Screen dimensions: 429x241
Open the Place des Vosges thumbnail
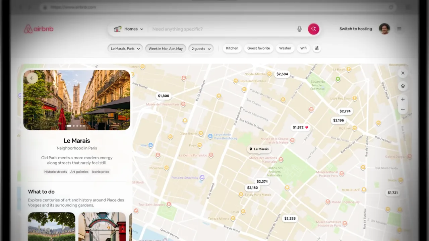pos(52,226)
